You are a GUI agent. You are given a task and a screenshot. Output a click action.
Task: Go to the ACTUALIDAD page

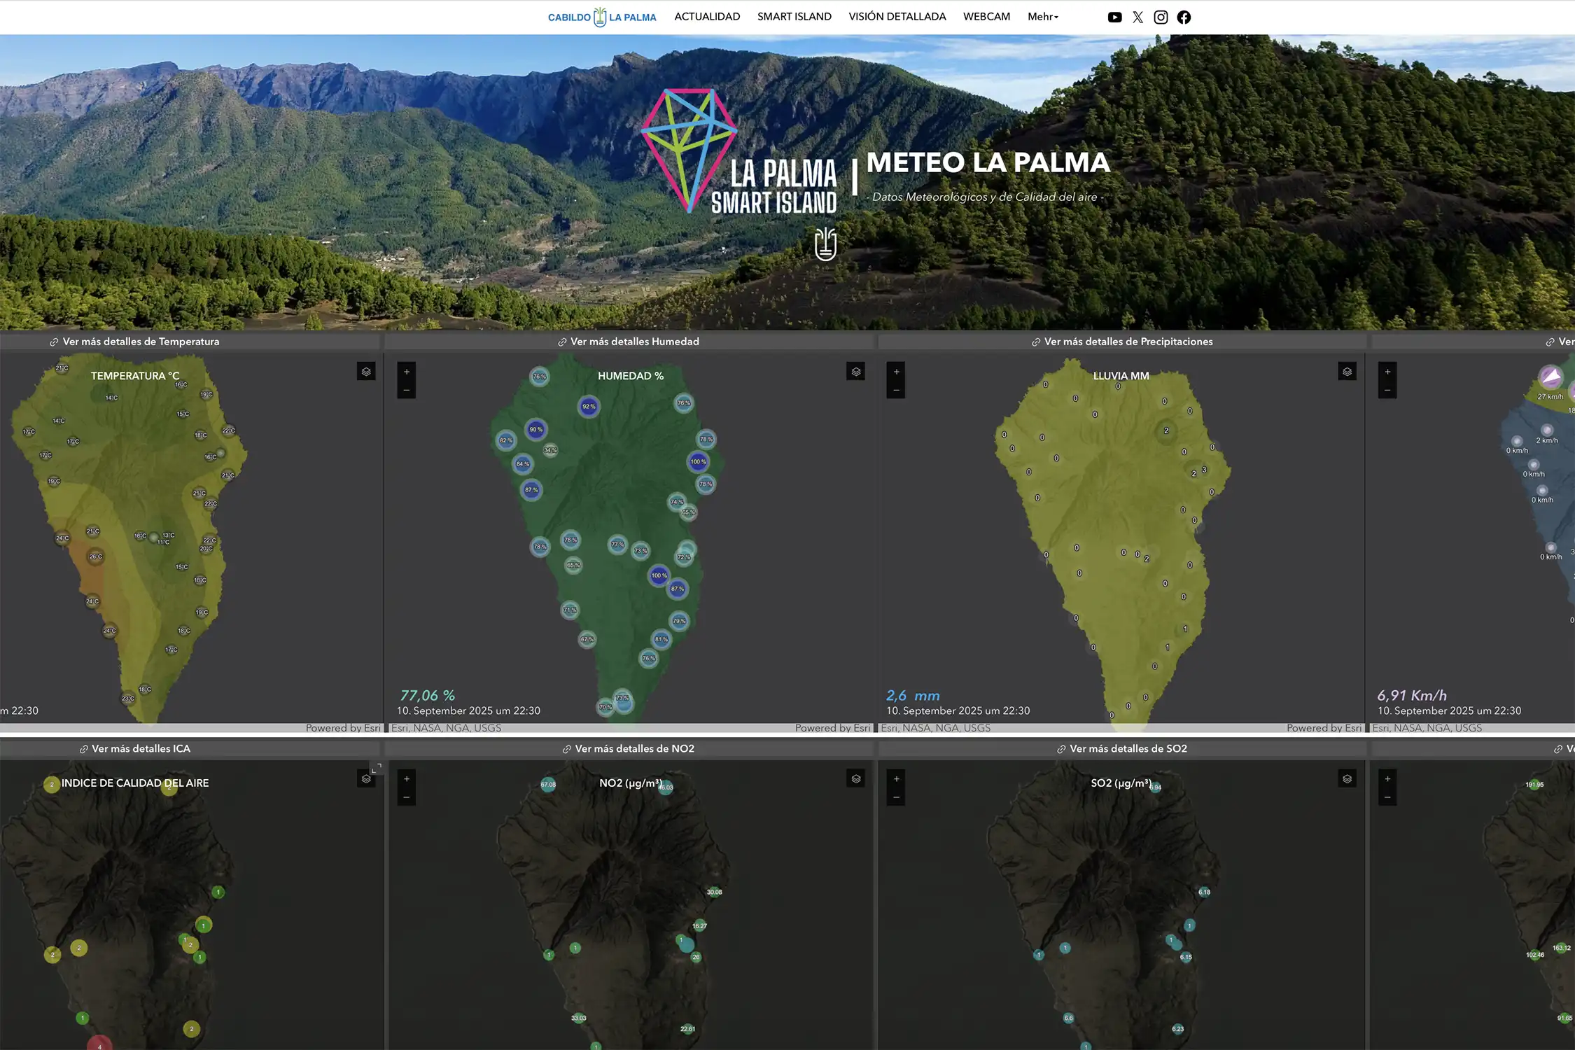click(707, 17)
